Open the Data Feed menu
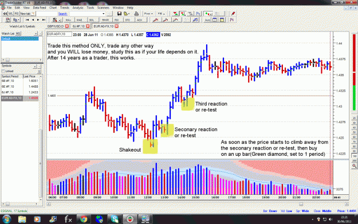The height and width of the screenshot is (224, 358). click(x=40, y=7)
